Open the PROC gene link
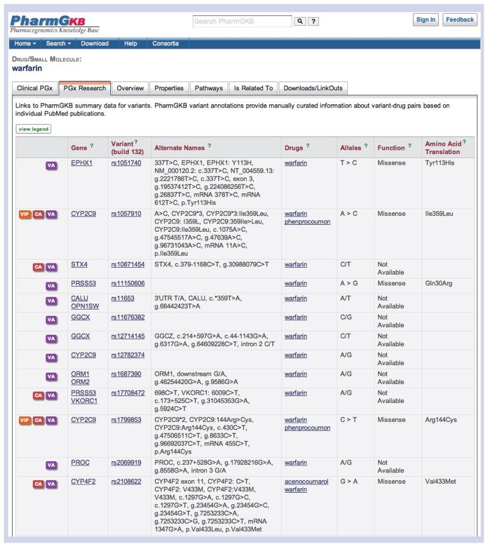 pyautogui.click(x=80, y=462)
